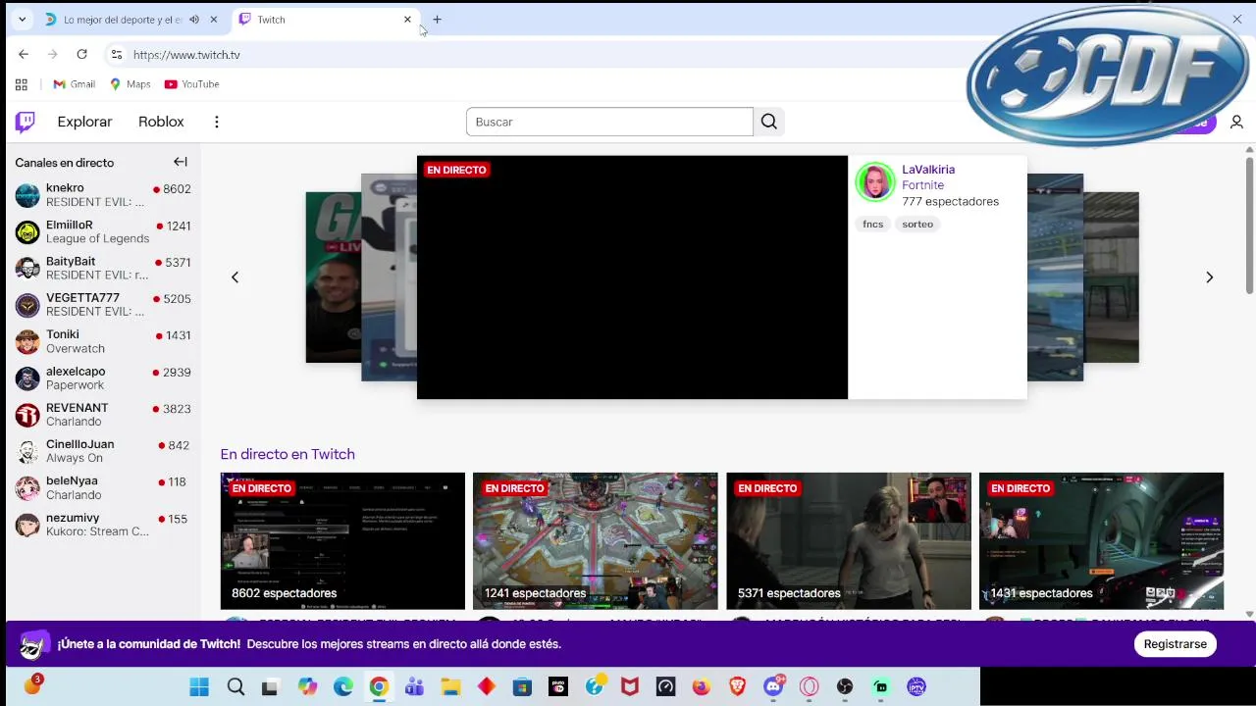This screenshot has height=706, width=1256.
Task: Open YouTube bookmark
Action: (191, 84)
